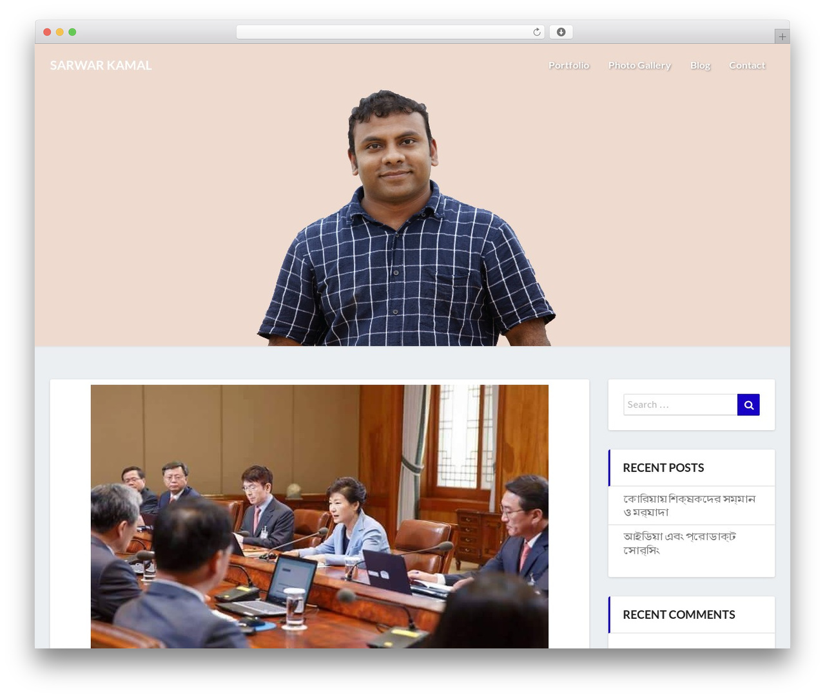825x698 pixels.
Task: Click the download arrow icon in the browser toolbar
Action: (x=561, y=32)
